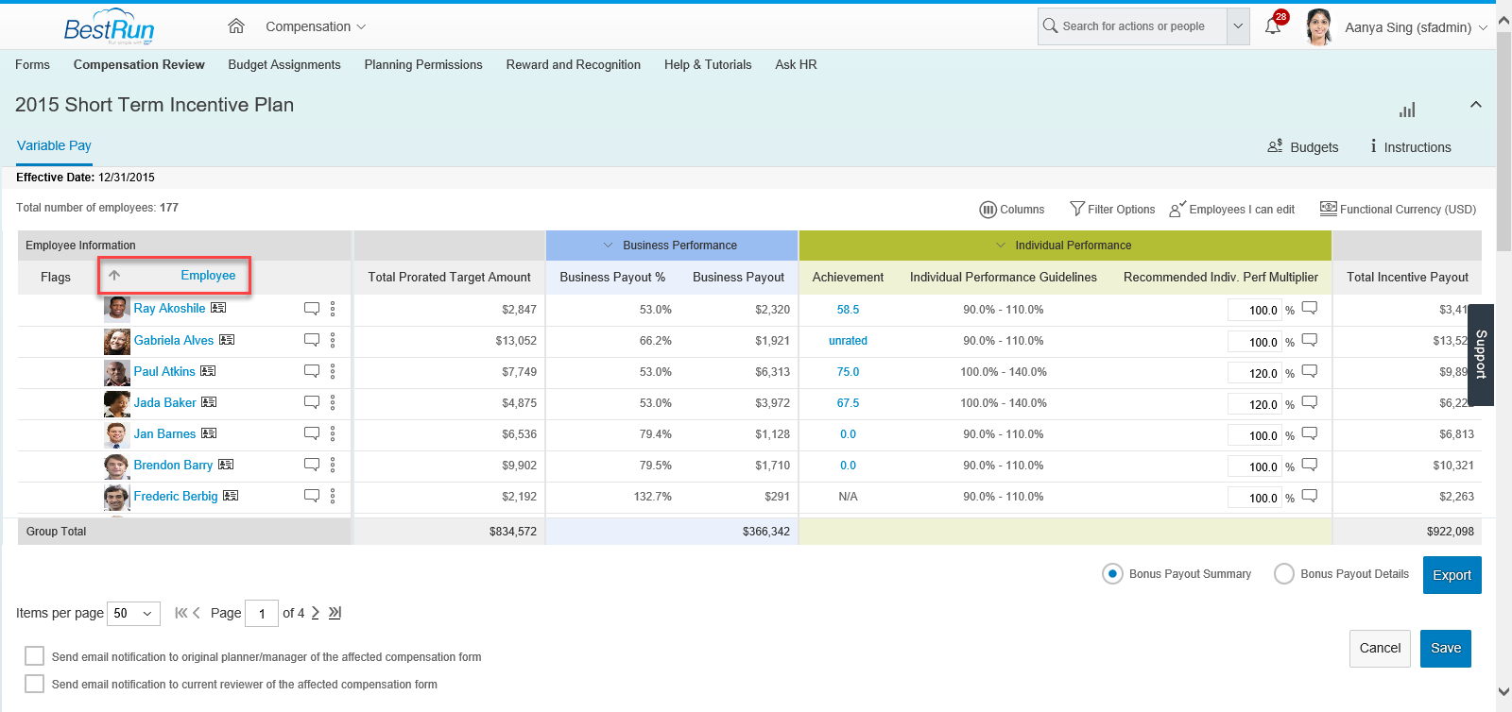Screen dimensions: 1512x712
Task: Collapse the header with the up chevron
Action: (x=1475, y=104)
